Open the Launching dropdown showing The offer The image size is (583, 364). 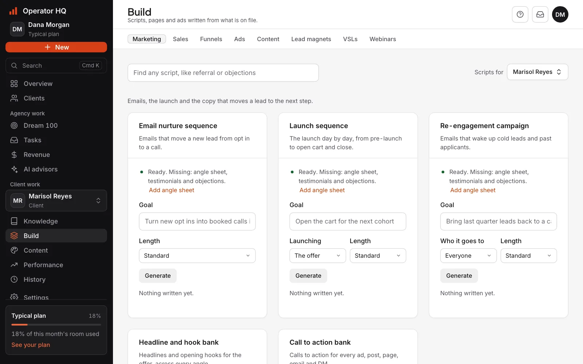(317, 256)
